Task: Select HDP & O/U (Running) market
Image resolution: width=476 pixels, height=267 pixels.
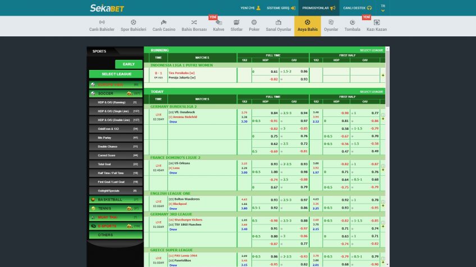Action: pyautogui.click(x=116, y=102)
